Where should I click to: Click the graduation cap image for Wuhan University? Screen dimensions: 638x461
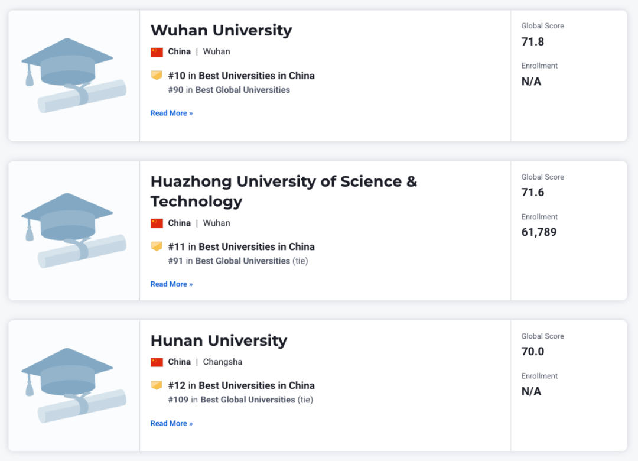pos(74,76)
